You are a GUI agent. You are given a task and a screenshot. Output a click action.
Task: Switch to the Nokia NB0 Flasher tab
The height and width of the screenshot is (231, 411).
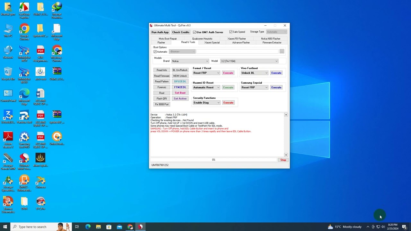(271, 38)
